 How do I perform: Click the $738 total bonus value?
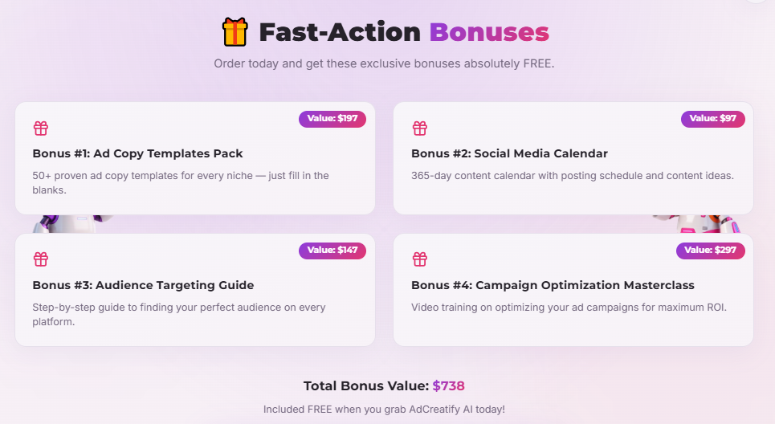[448, 385]
